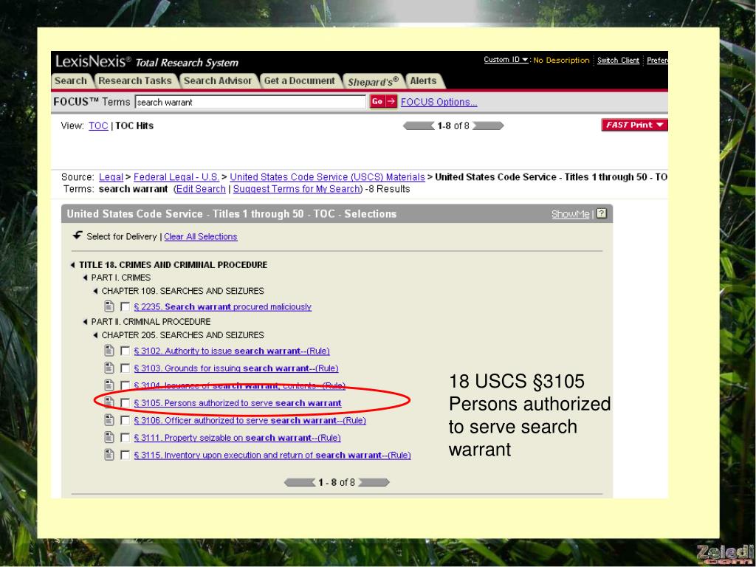Switch to the Search Advisor tab
756x567 pixels.
[218, 81]
